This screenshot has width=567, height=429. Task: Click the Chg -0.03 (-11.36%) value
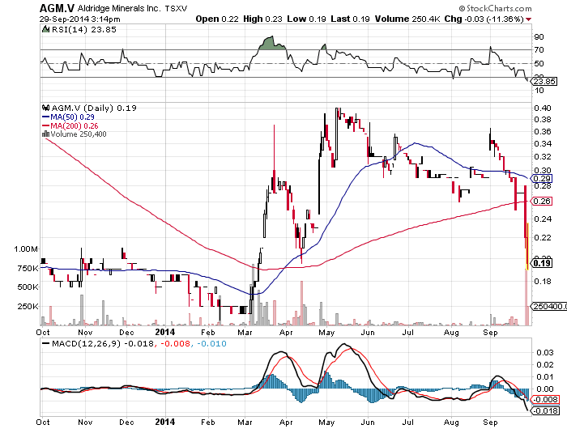coord(484,19)
